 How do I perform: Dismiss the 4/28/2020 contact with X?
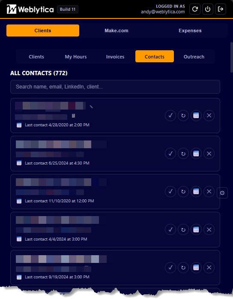click(x=209, y=116)
